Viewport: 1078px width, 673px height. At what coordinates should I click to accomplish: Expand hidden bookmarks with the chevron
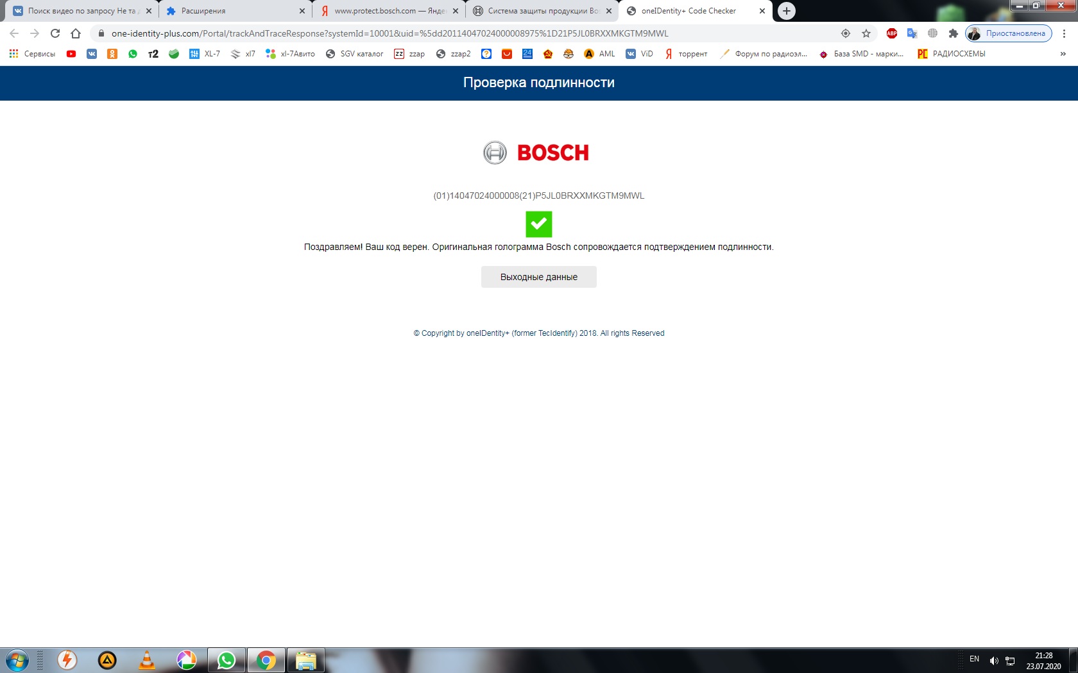1063,54
